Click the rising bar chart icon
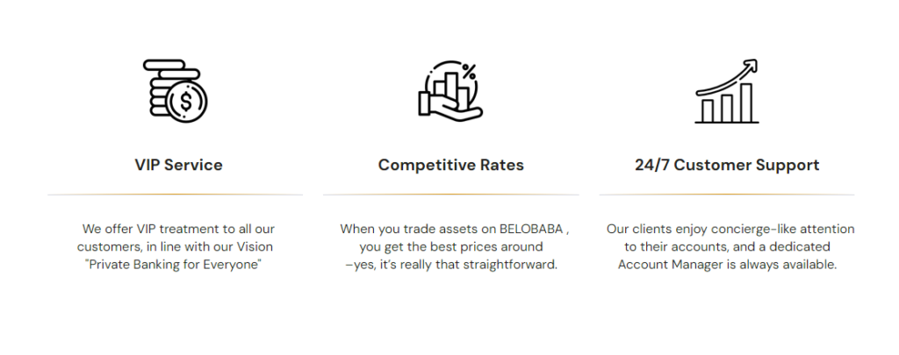The height and width of the screenshot is (355, 899). tap(727, 92)
